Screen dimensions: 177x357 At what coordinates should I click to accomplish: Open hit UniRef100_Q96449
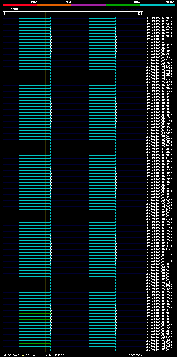coord(159,21)
